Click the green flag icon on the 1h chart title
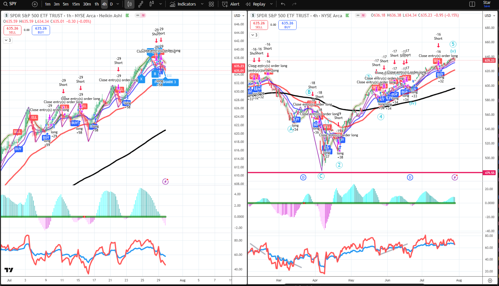 coord(127,16)
